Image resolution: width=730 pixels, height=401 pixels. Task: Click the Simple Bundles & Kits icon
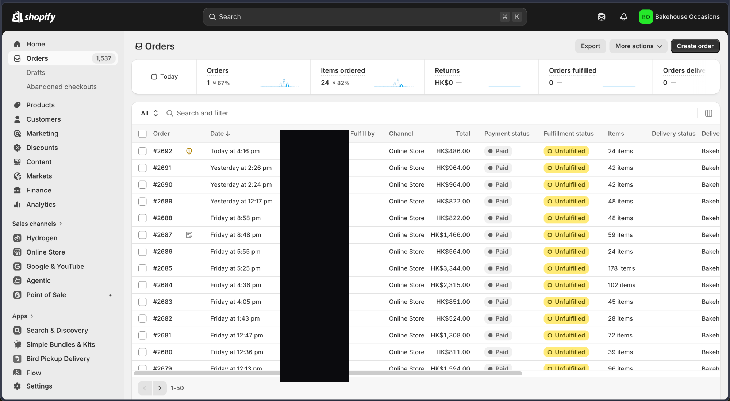[17, 345]
